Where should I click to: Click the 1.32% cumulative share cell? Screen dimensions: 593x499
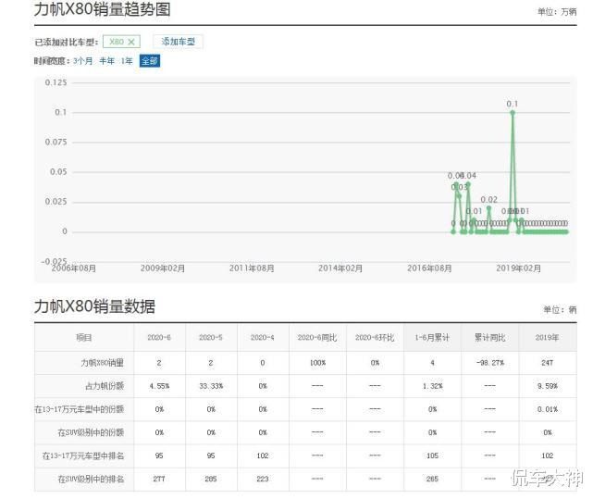click(x=433, y=386)
